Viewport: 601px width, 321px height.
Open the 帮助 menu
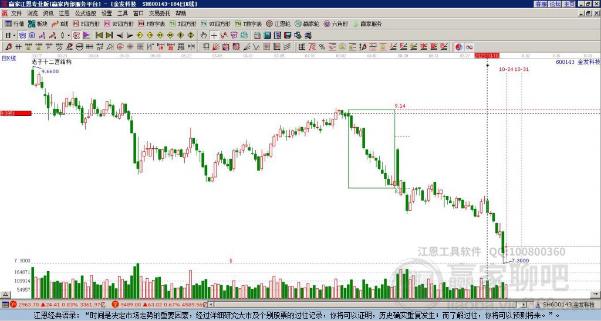[x=181, y=13]
